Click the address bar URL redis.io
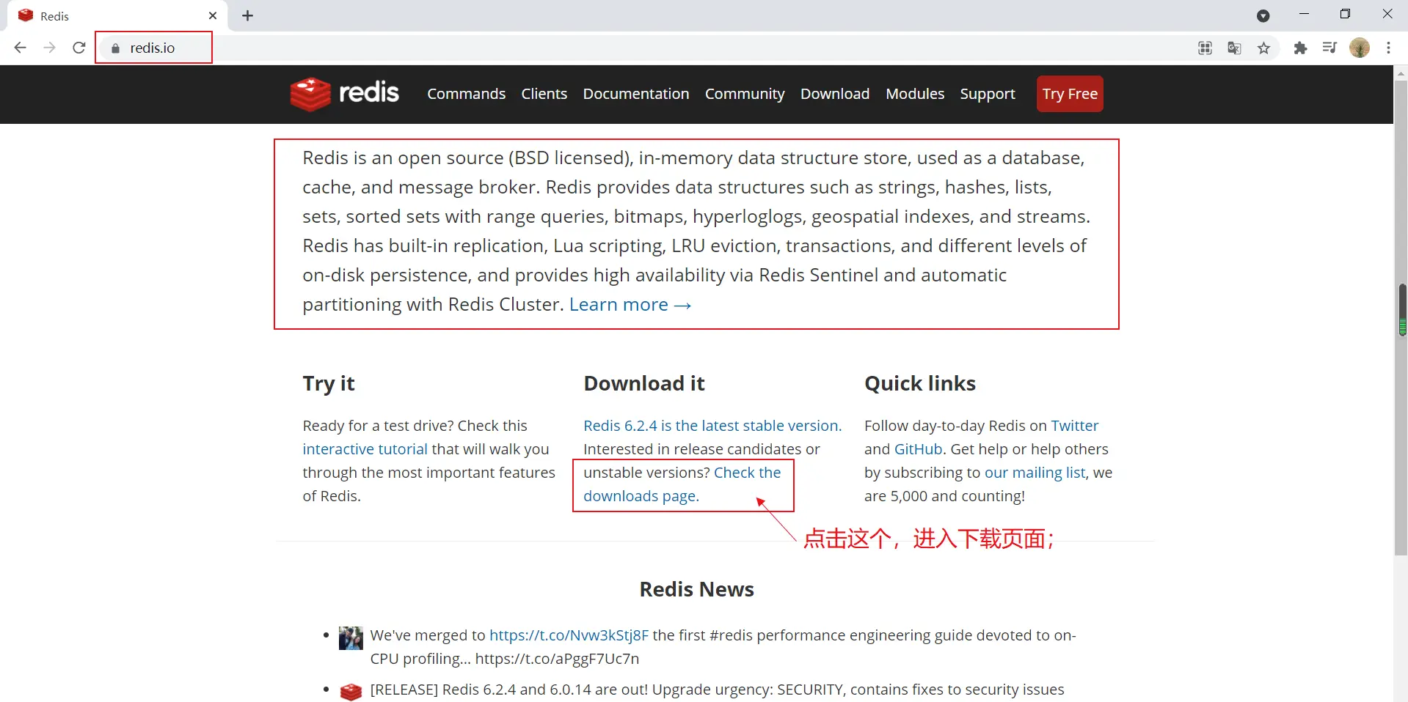Image resolution: width=1408 pixels, height=702 pixels. tap(153, 48)
